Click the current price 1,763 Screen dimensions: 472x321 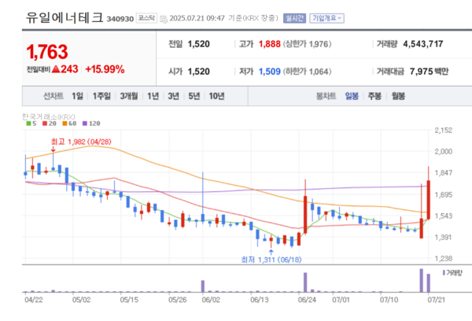(x=47, y=52)
